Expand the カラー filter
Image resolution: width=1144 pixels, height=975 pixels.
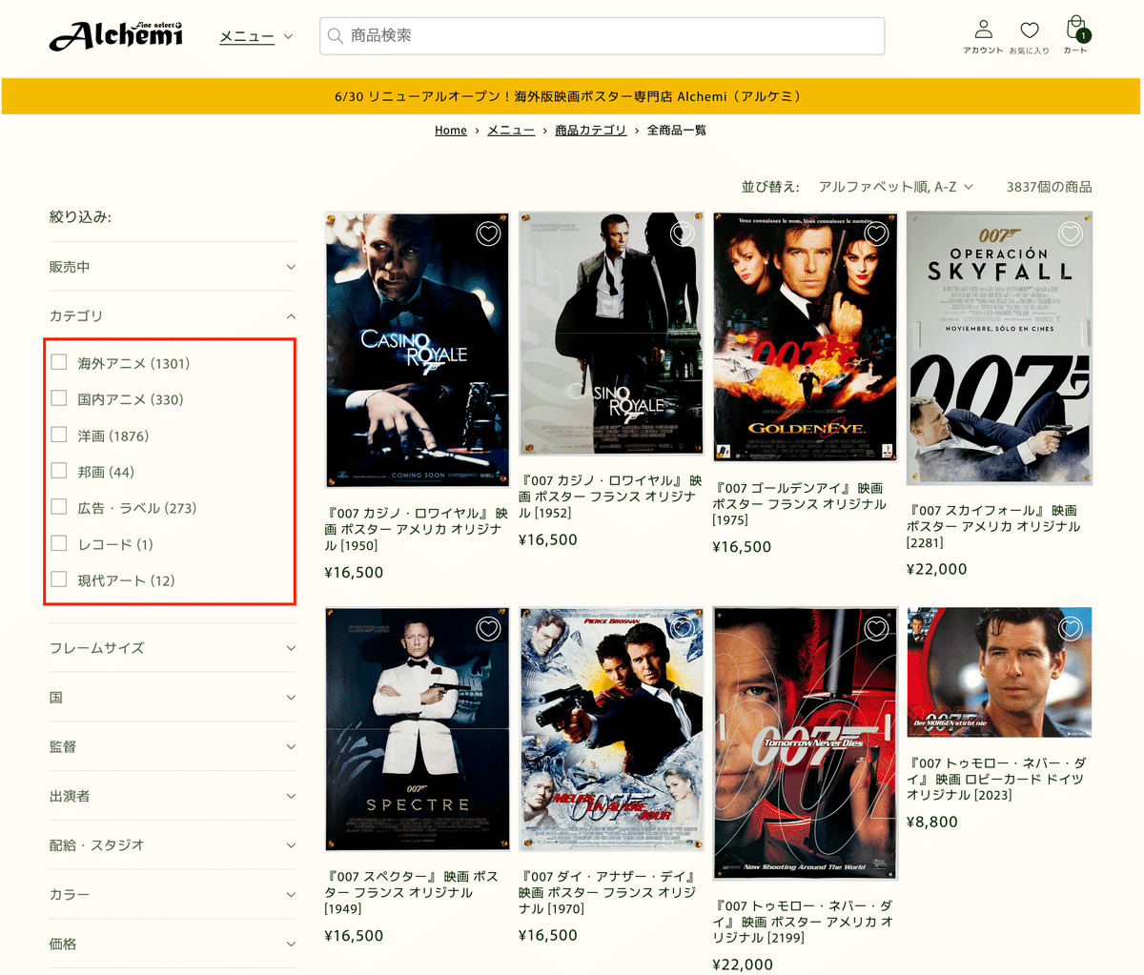[173, 895]
